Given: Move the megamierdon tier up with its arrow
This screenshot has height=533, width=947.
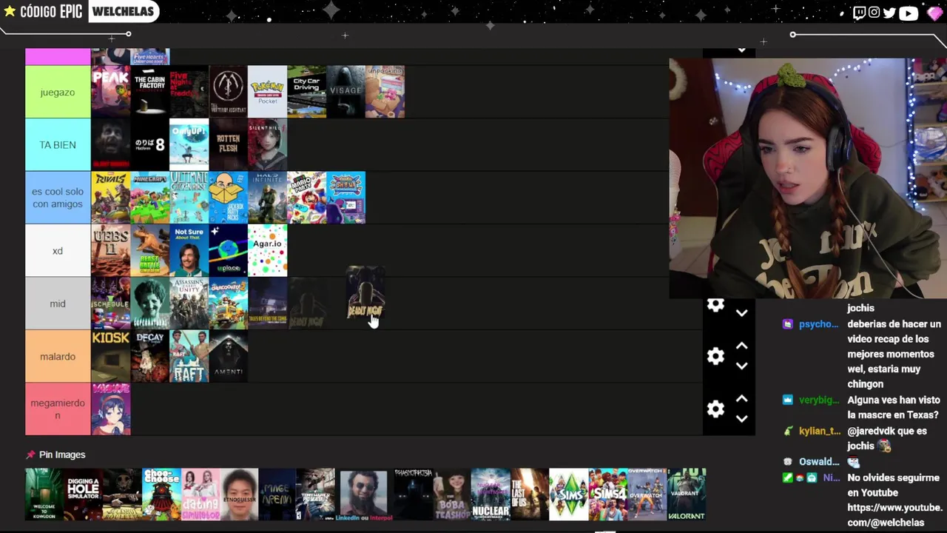Looking at the screenshot, I should (741, 399).
